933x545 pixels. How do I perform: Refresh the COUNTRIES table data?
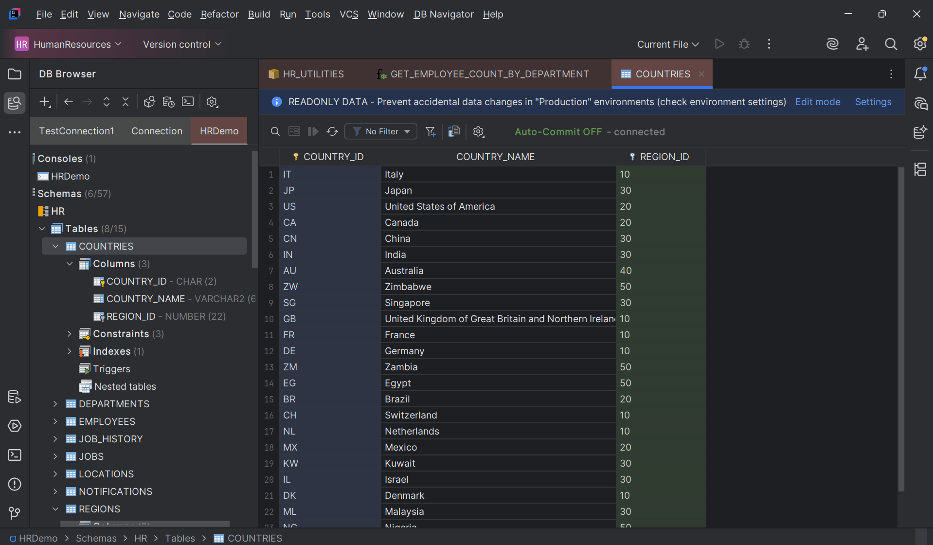click(x=332, y=131)
